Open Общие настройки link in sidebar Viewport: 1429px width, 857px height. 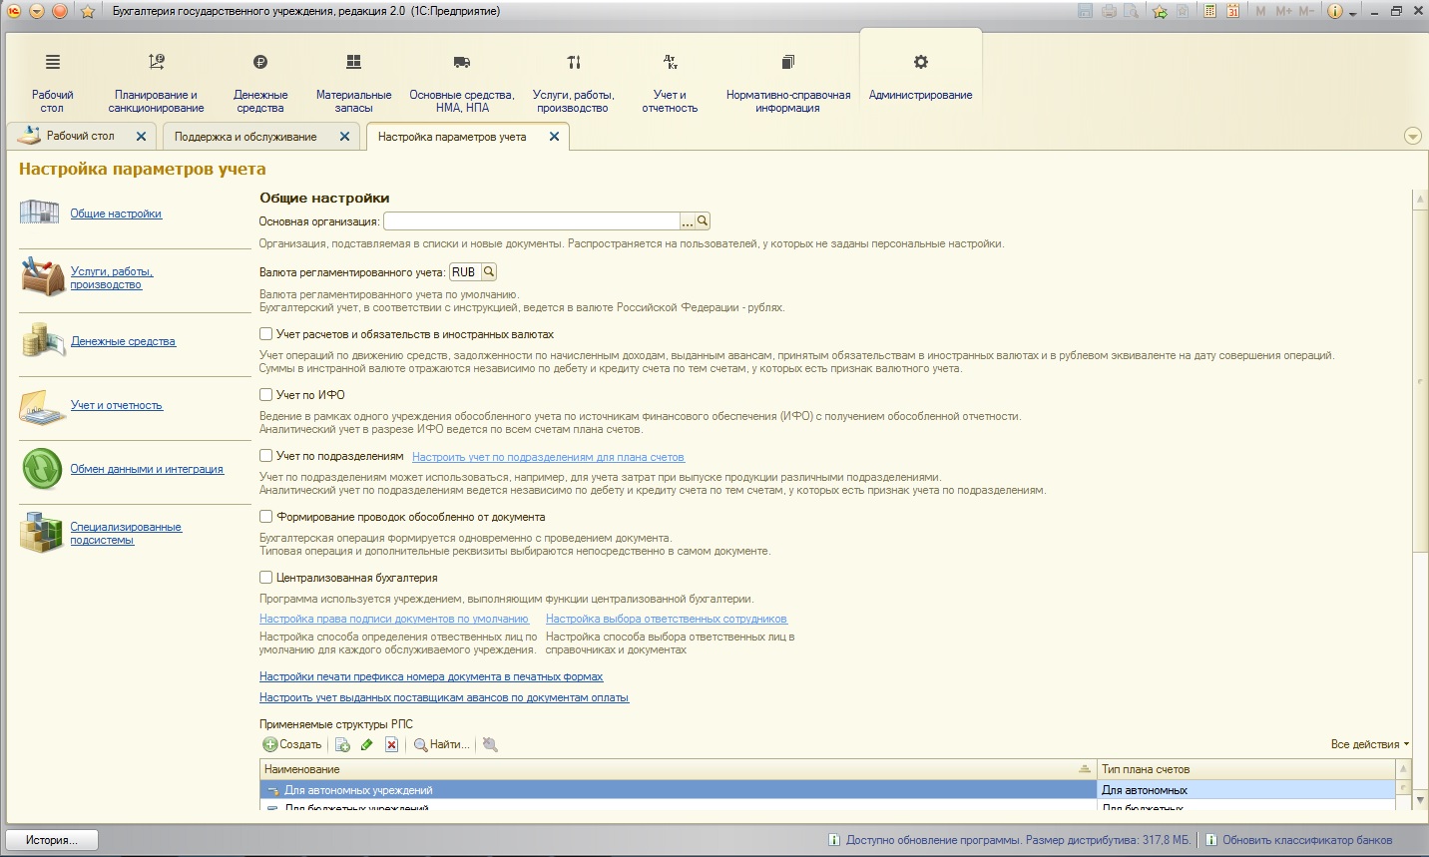pyautogui.click(x=116, y=214)
